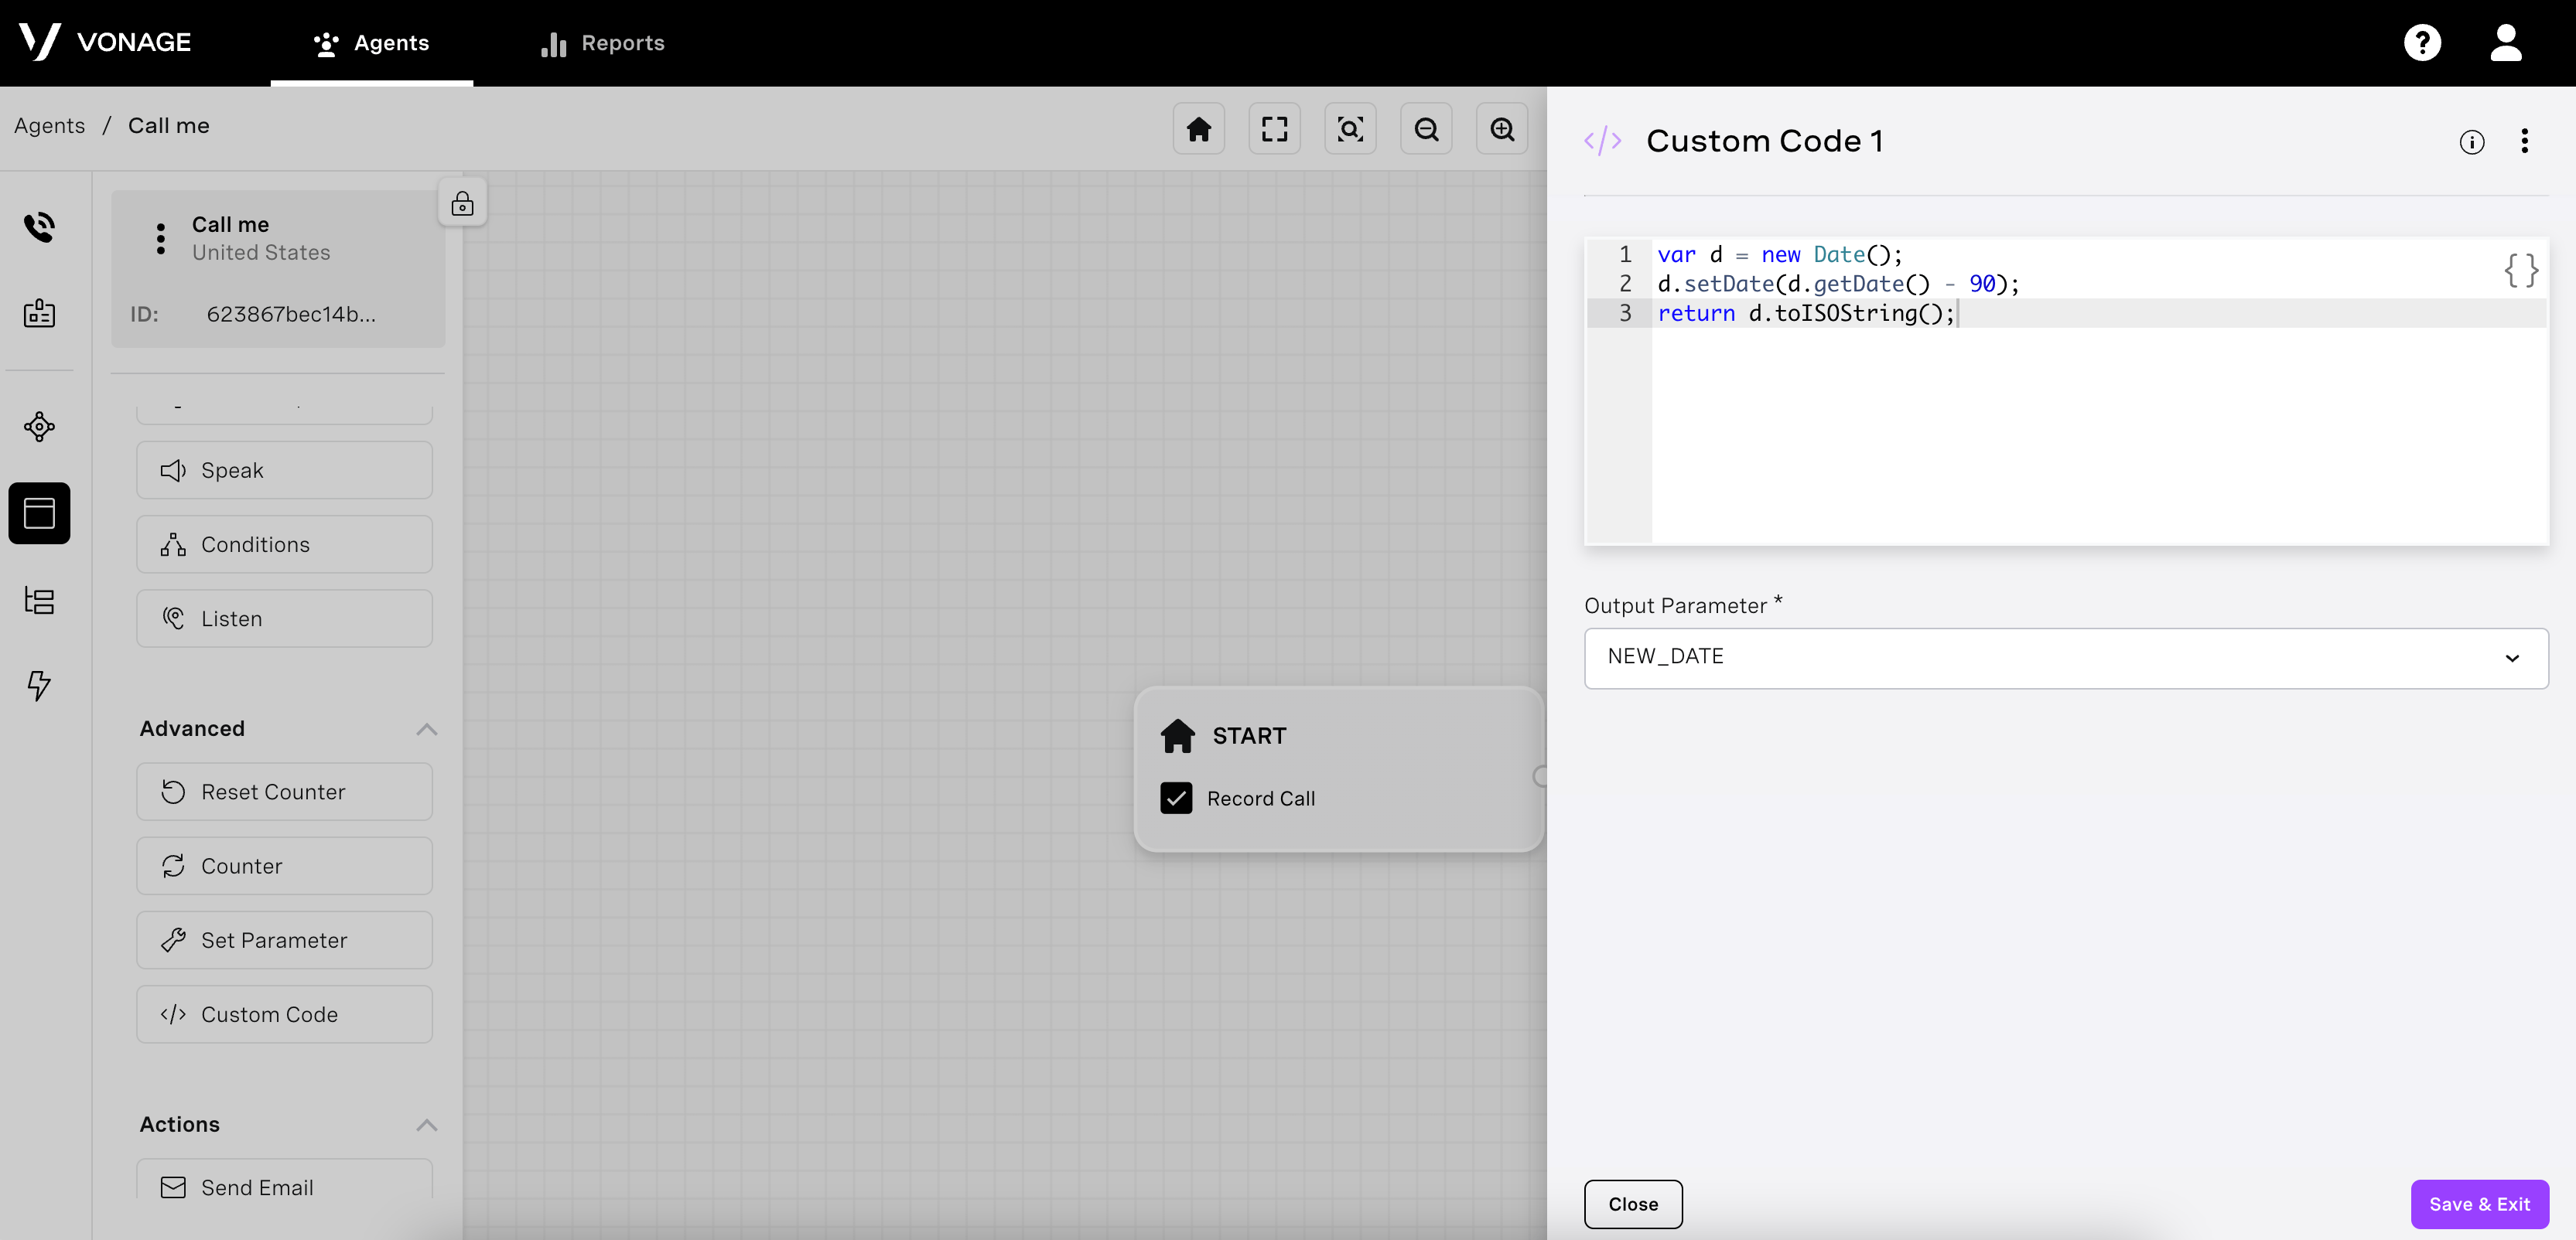Toggle fullscreen canvas view

1274,129
